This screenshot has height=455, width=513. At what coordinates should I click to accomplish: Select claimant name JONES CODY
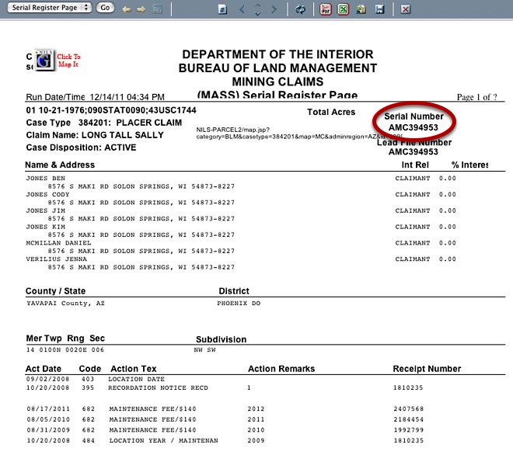pyautogui.click(x=47, y=194)
